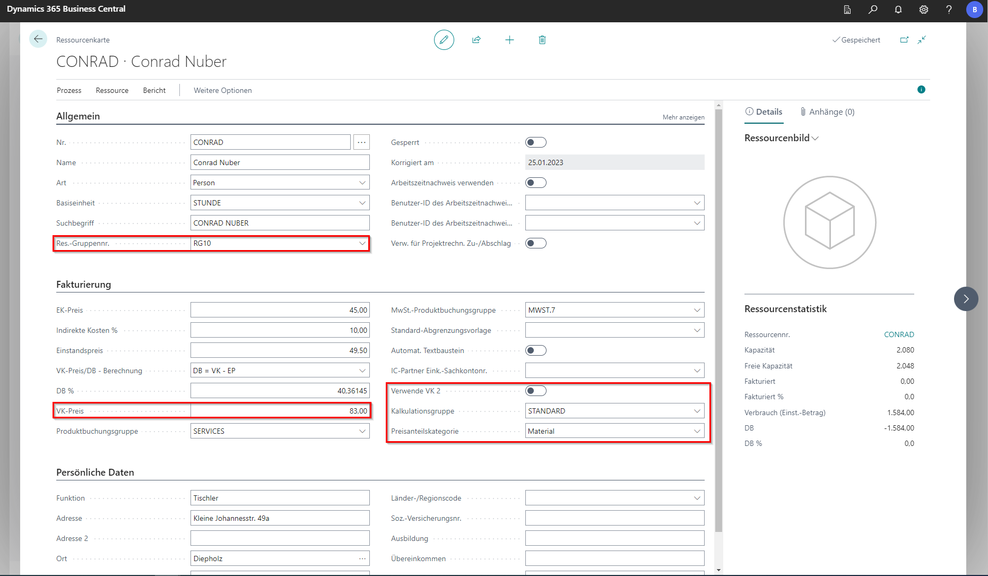
Task: Open the Res.-Gruppennr. dropdown
Action: click(362, 244)
